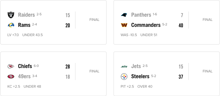Screen dimensions: 220x96
Task: Select the Chiefs team name
Action: pos(25,66)
